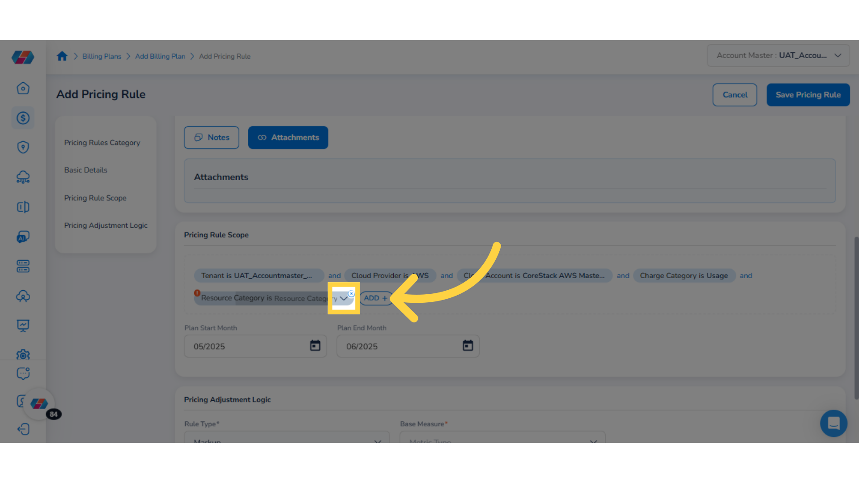The height and width of the screenshot is (483, 859).
Task: Open the cloud user sidebar icon
Action: (x=23, y=296)
